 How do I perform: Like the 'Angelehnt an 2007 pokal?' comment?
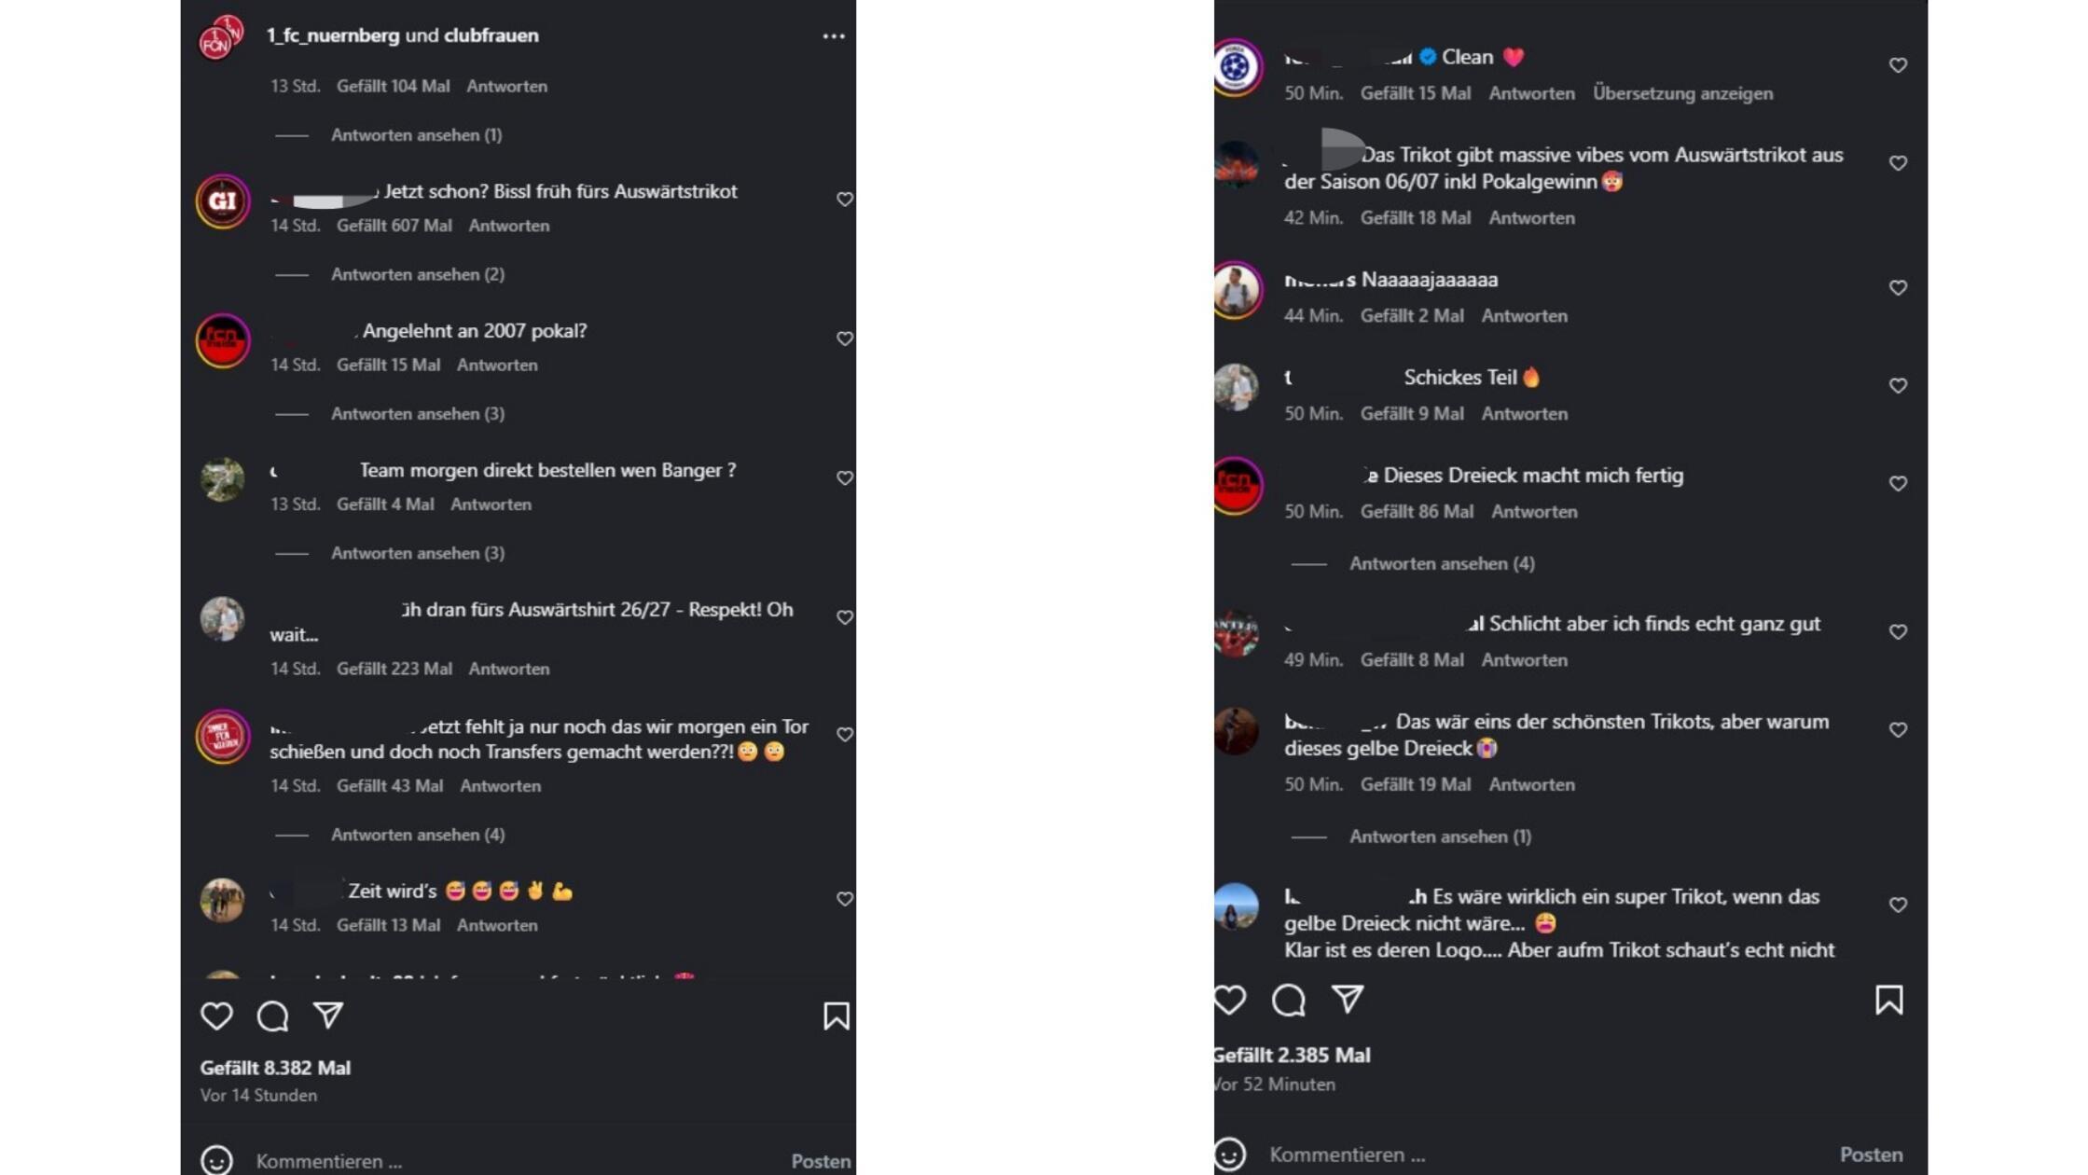coord(844,339)
